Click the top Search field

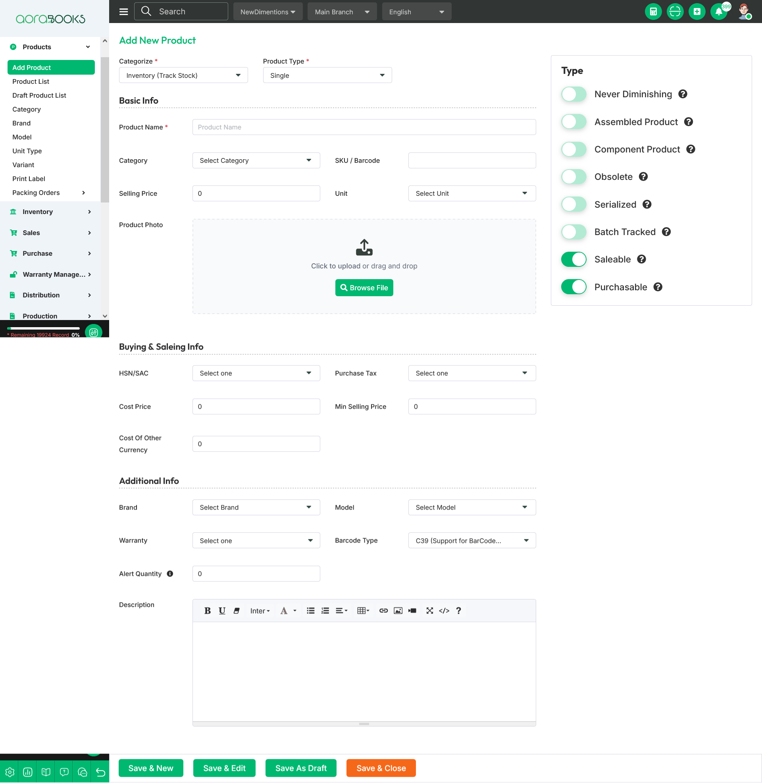(x=181, y=12)
